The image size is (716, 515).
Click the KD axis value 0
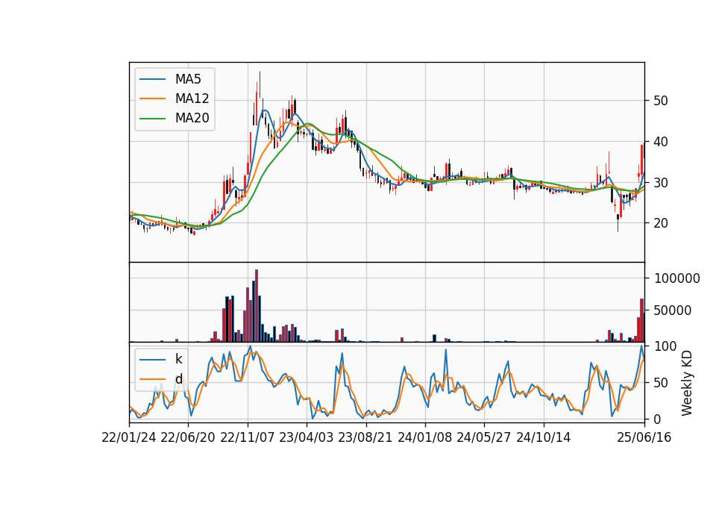(658, 419)
